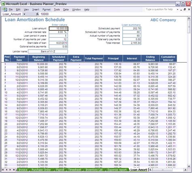Restore the workbook window in menu bar
Viewport: 192px width, 173px height.
(x=185, y=10)
